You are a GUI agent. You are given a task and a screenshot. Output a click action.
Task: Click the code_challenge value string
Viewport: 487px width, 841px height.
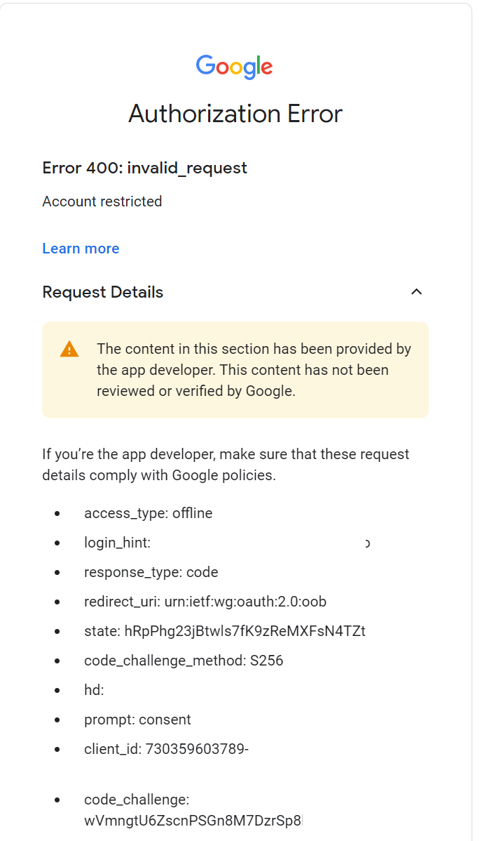tap(193, 821)
